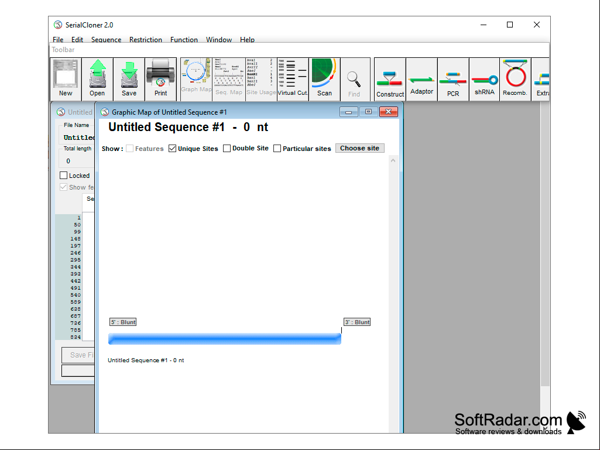600x450 pixels.
Task: Open the Construct tool
Action: tap(390, 79)
